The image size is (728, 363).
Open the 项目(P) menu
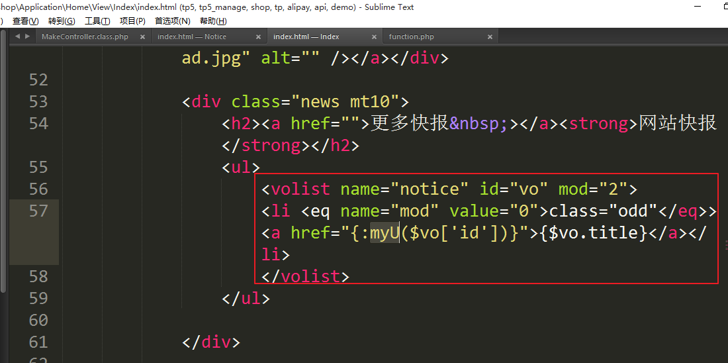[x=132, y=21]
